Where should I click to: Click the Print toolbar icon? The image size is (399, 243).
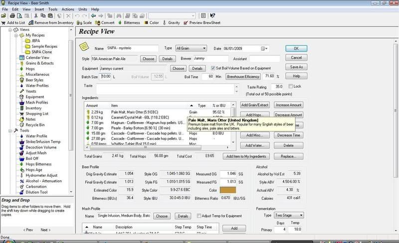(x=12, y=16)
